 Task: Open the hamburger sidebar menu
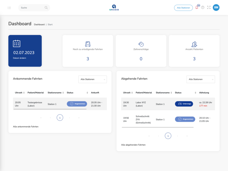(9, 8)
